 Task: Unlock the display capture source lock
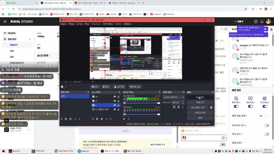coord(119,109)
